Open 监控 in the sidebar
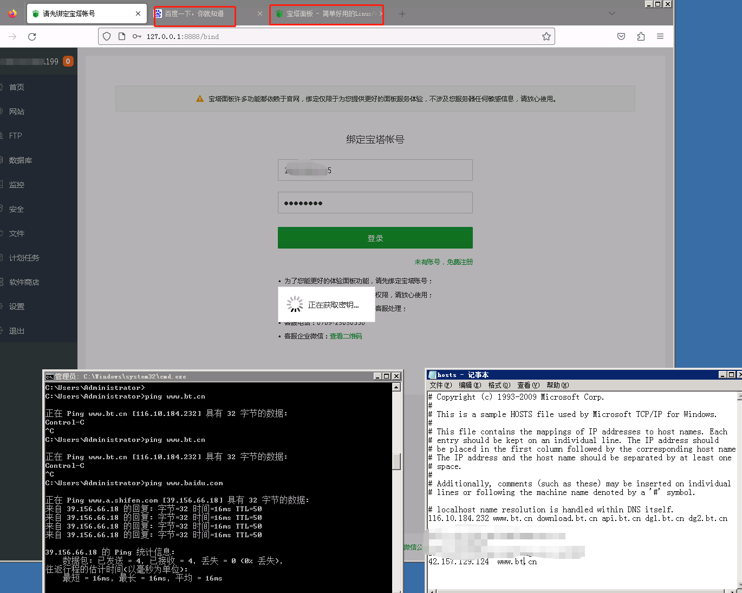Image resolution: width=742 pixels, height=593 pixels. pos(16,185)
